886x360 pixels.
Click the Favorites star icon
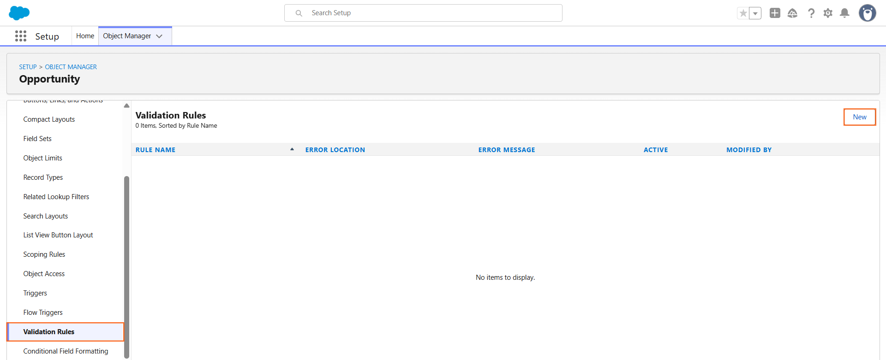pyautogui.click(x=743, y=13)
